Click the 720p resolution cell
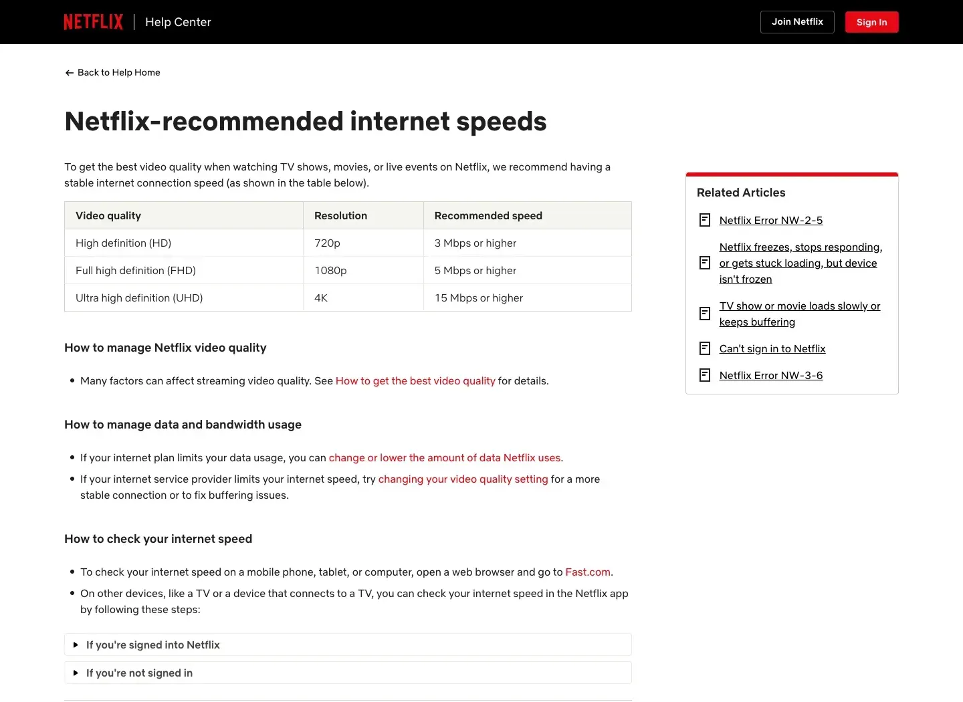This screenshot has height=702, width=963. [x=364, y=243]
